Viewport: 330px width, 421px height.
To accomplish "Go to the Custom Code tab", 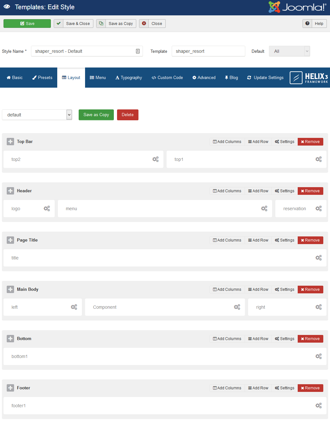I will pos(167,78).
